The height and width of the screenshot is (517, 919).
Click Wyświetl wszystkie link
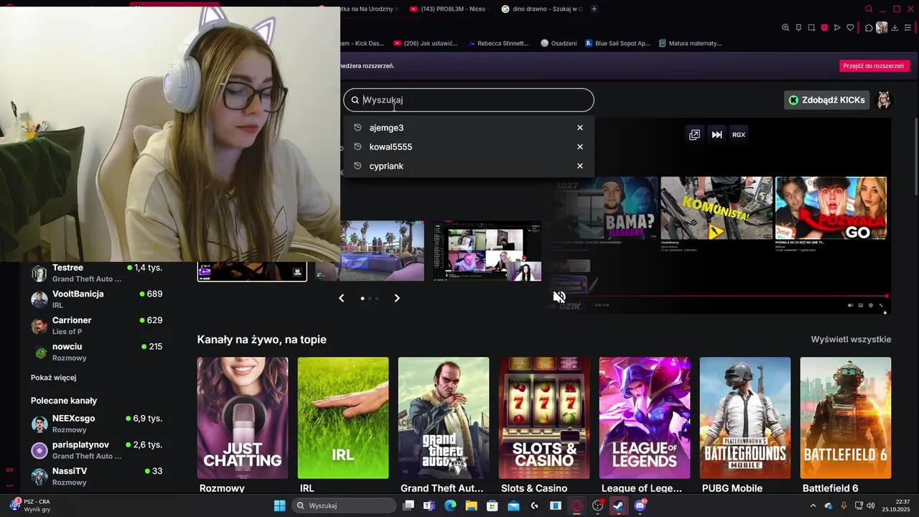851,340
